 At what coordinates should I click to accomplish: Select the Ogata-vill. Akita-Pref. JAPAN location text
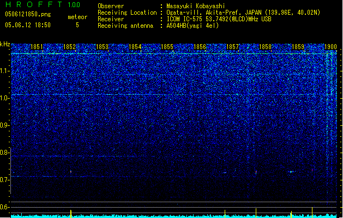243,13
